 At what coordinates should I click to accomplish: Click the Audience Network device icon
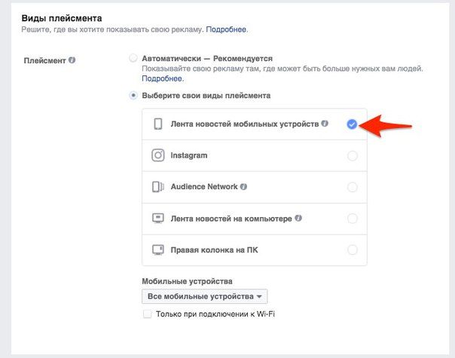[158, 187]
